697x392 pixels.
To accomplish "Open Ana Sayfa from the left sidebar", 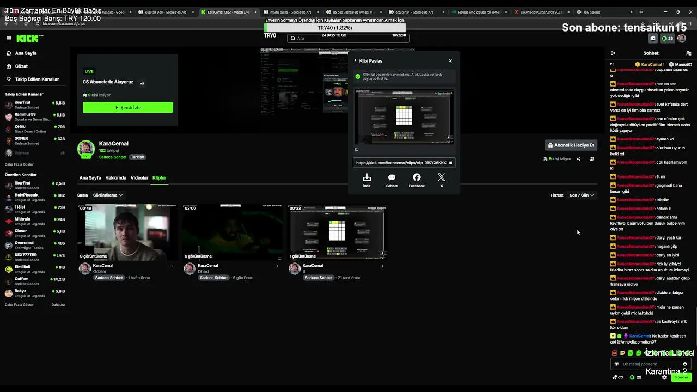I will coord(21,53).
